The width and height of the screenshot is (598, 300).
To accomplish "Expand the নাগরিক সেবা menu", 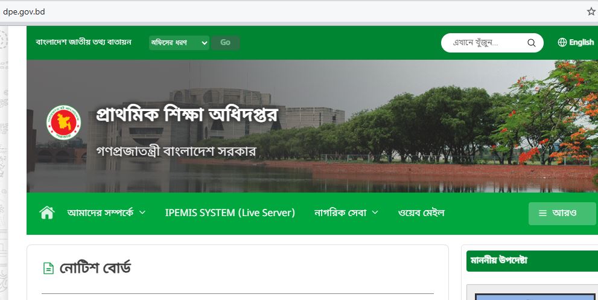I will [x=346, y=212].
